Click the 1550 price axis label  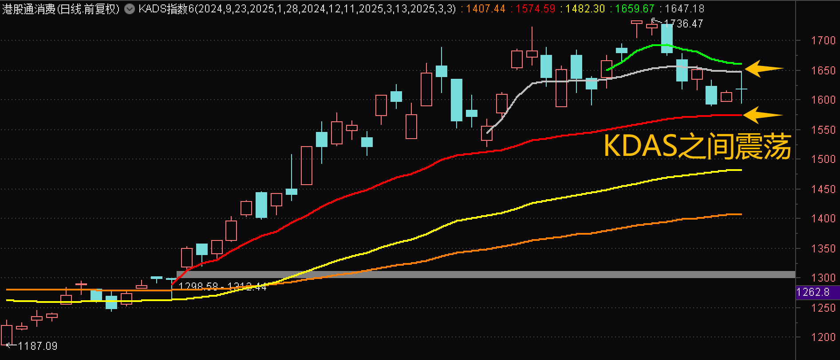coord(823,130)
